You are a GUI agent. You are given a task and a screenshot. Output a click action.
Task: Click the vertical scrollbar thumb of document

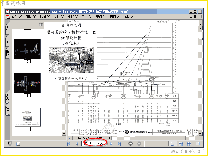coord(200,39)
